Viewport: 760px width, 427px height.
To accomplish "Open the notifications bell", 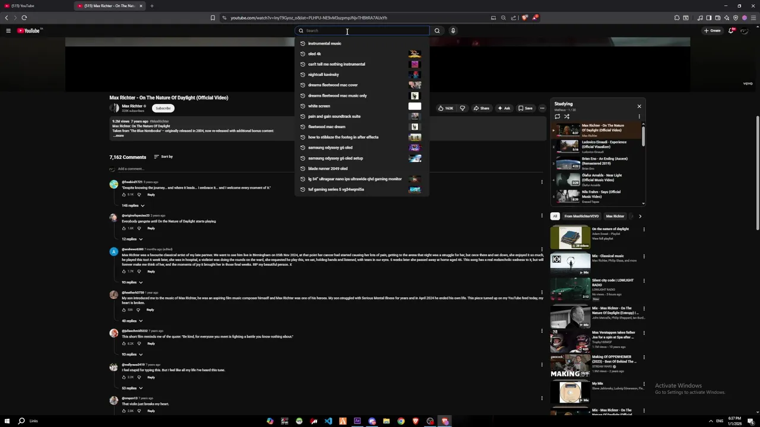I will [731, 31].
